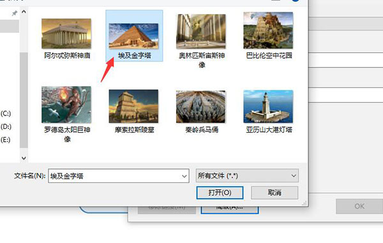Focus the 文件名(N) text field
This screenshot has width=383, height=243.
click(x=114, y=176)
